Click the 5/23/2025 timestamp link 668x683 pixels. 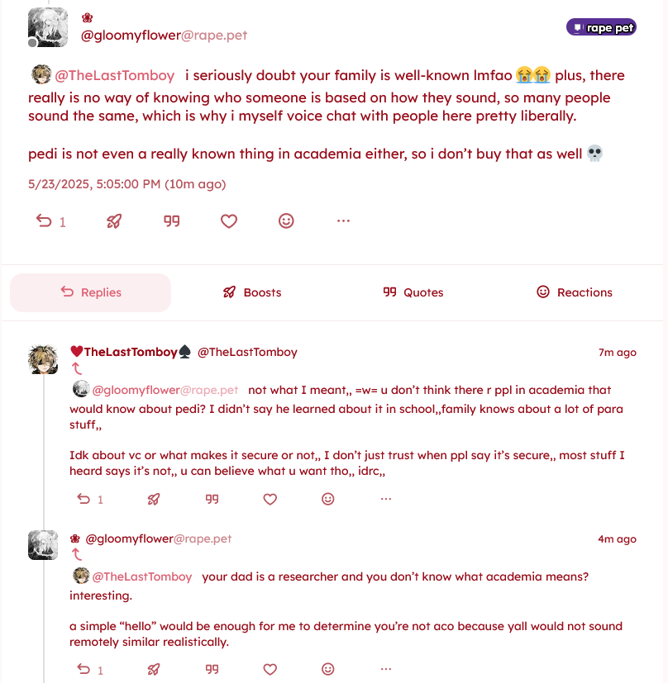pos(126,183)
